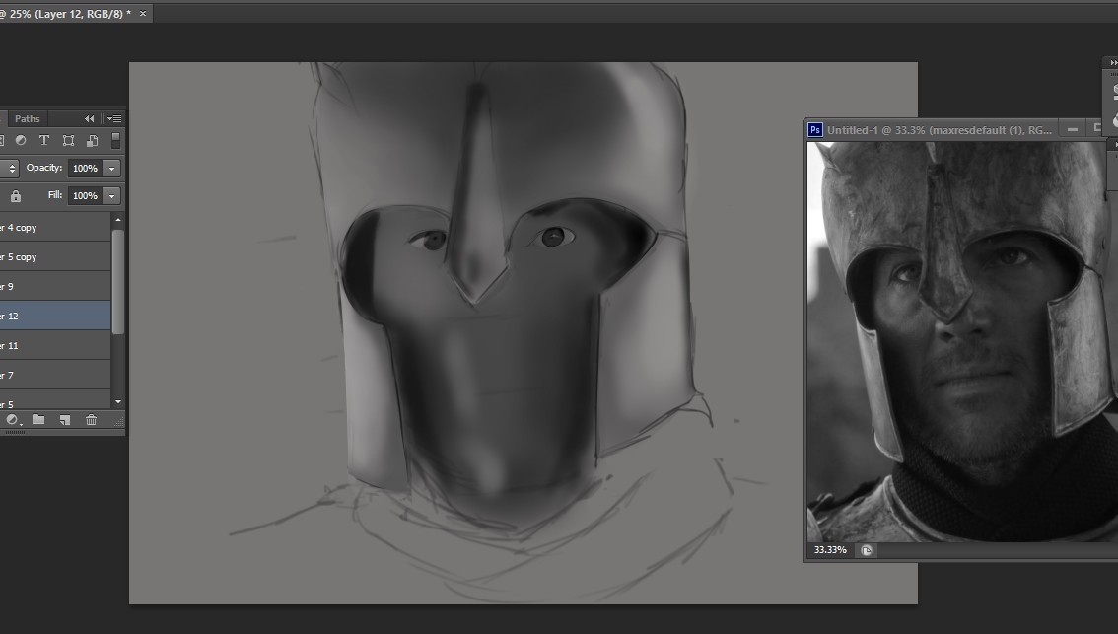Select the highlighted layer 12 row
The height and width of the screenshot is (634, 1118).
pos(55,316)
